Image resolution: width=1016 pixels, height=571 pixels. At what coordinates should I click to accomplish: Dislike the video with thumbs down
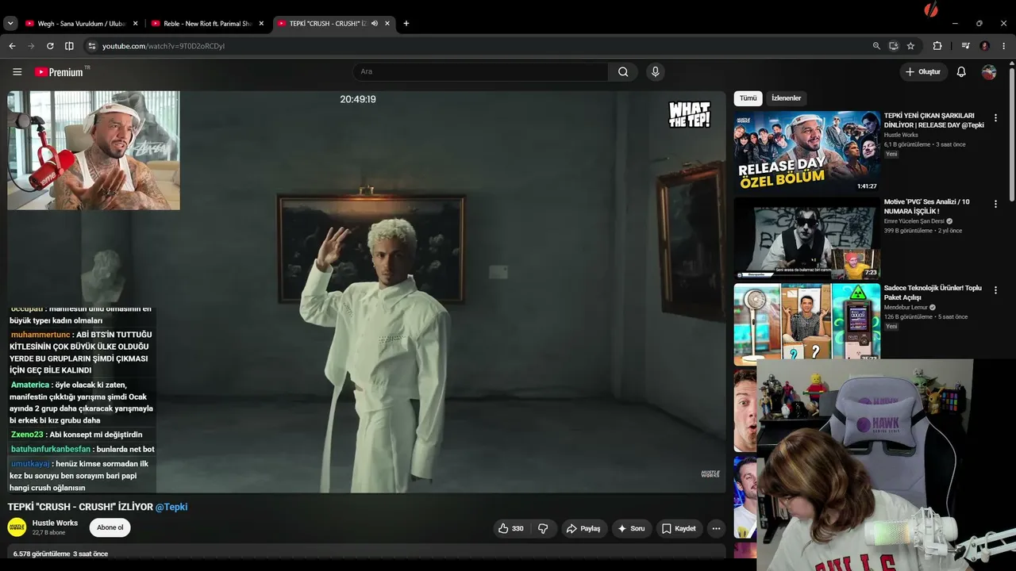(543, 528)
